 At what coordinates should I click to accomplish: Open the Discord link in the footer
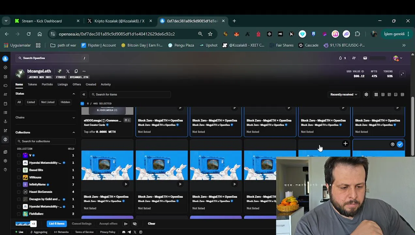pos(124,232)
